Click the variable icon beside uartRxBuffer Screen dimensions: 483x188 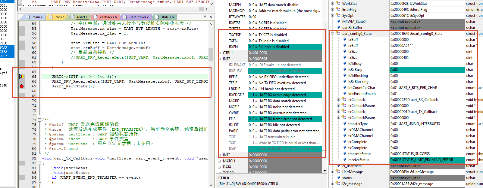tap(338, 28)
